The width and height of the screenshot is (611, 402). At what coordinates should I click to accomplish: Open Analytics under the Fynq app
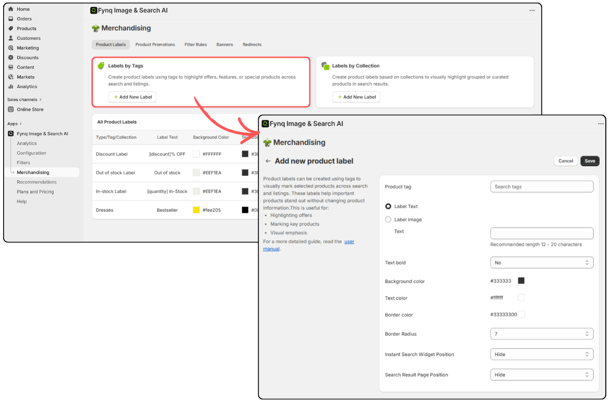click(27, 143)
